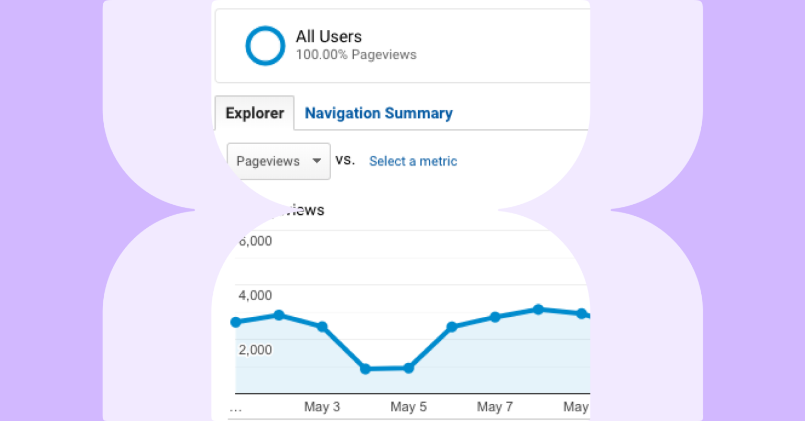Select the data point above May 7

pyautogui.click(x=495, y=317)
